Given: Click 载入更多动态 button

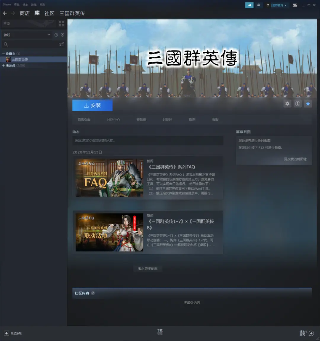Looking at the screenshot, I should pos(148,269).
